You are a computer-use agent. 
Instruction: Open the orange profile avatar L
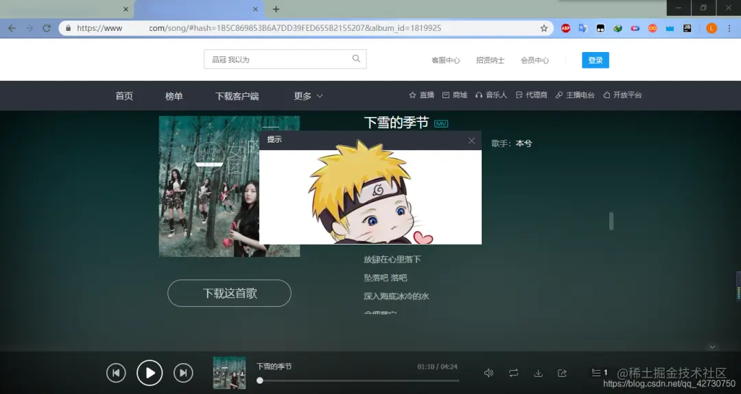point(711,28)
